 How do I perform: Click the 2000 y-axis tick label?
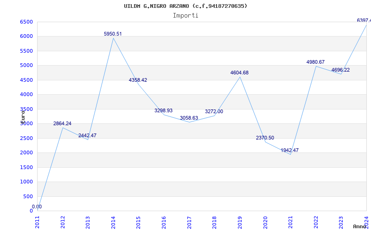[x=26, y=153]
